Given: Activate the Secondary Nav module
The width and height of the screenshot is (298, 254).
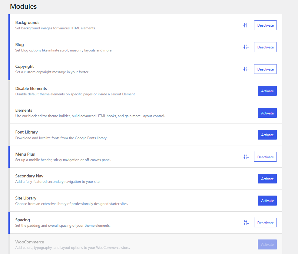Looking at the screenshot, I should 267,179.
